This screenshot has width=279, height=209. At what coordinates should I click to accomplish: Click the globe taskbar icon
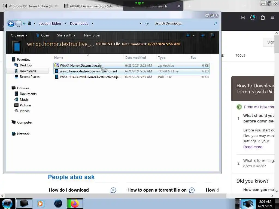(58, 204)
